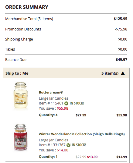Click the Shipping Charge row label
The width and height of the screenshot is (133, 163).
(x=19, y=39)
